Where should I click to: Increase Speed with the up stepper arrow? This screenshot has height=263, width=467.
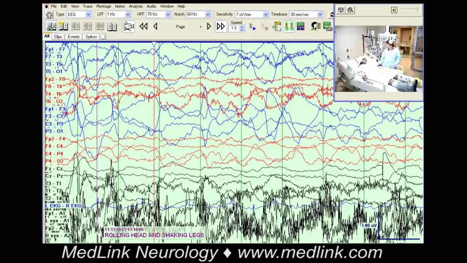(x=242, y=26)
